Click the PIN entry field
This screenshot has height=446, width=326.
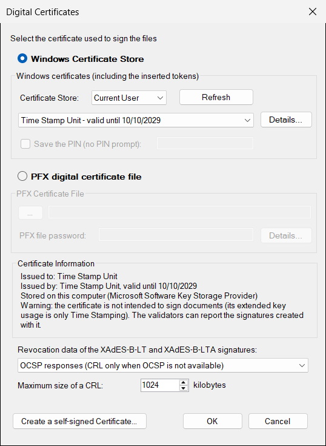[205, 143]
